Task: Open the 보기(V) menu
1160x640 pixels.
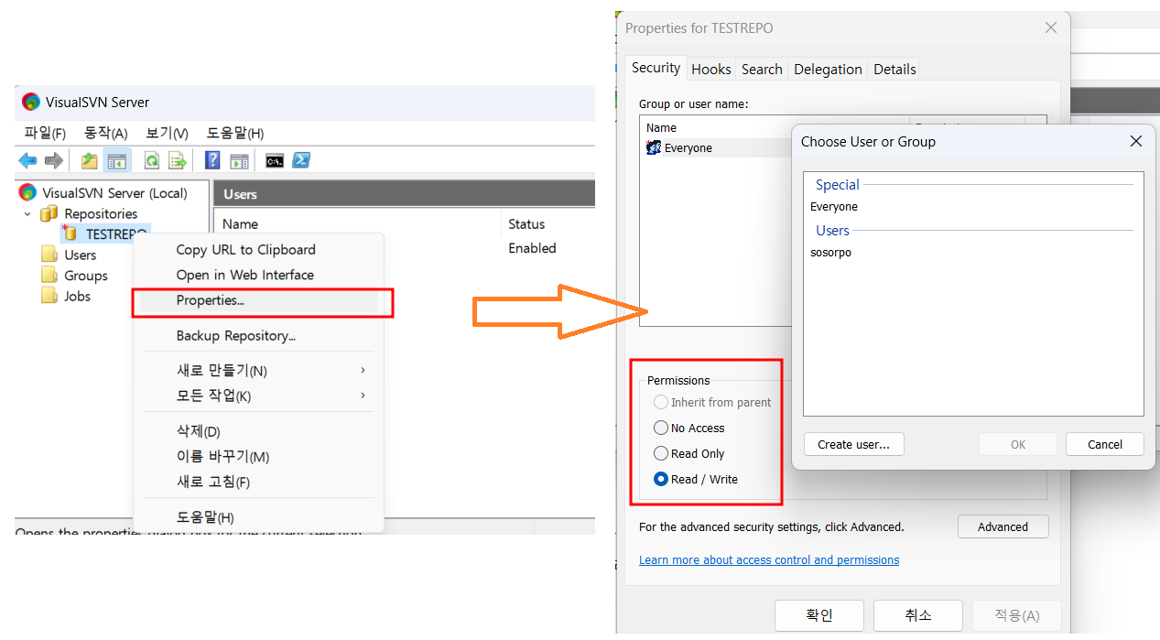Action: tap(167, 133)
